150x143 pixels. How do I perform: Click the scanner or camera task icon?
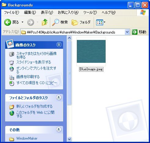pyautogui.click(x=12, y=54)
